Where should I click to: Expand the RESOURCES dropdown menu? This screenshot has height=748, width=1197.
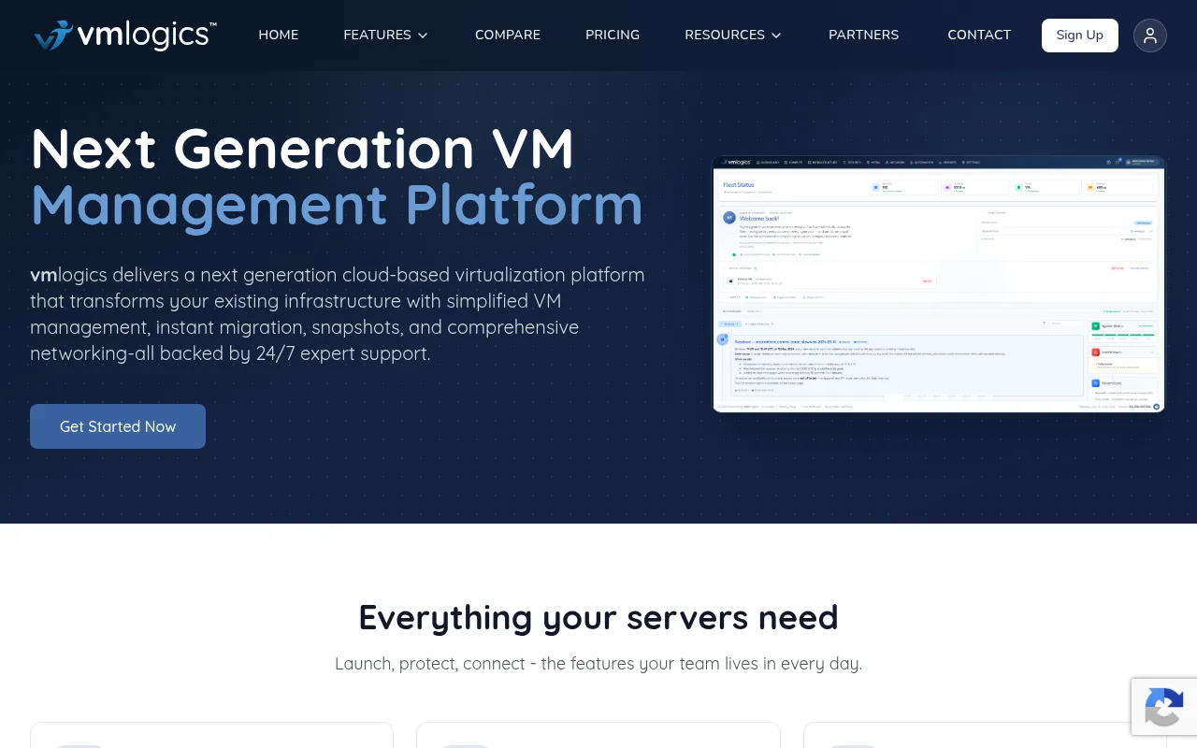733,36
